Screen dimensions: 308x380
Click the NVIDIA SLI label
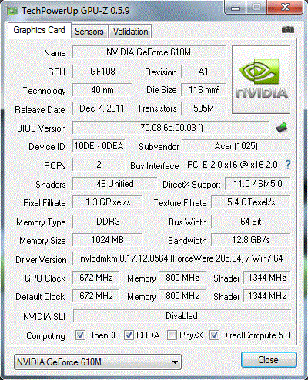pyautogui.click(x=44, y=317)
